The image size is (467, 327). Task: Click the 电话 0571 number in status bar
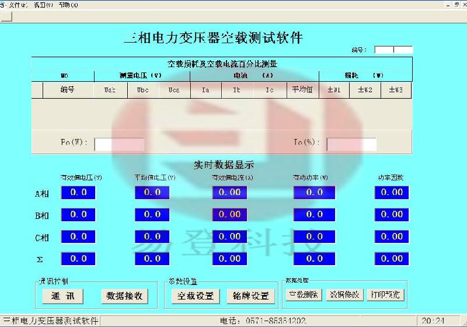pos(263,321)
